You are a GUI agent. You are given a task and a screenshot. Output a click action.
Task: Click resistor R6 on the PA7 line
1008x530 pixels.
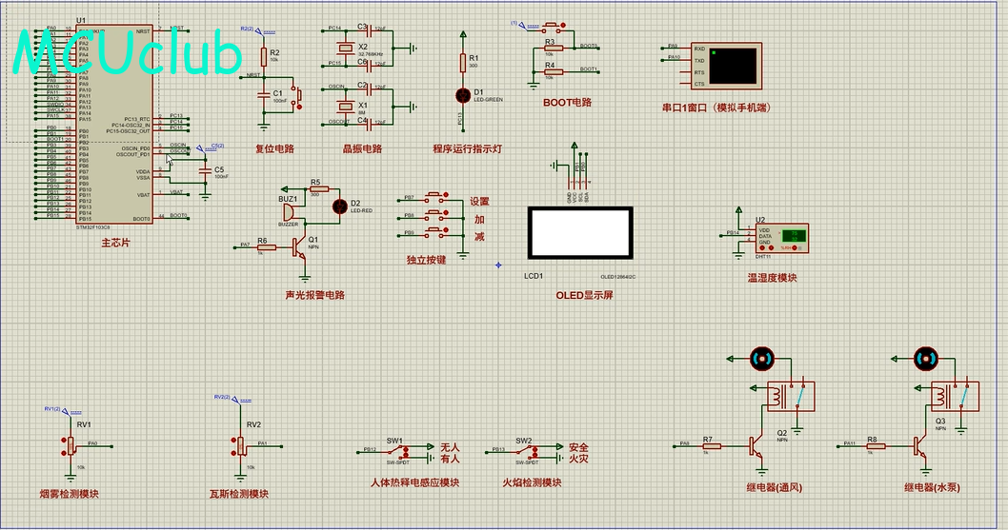(265, 247)
